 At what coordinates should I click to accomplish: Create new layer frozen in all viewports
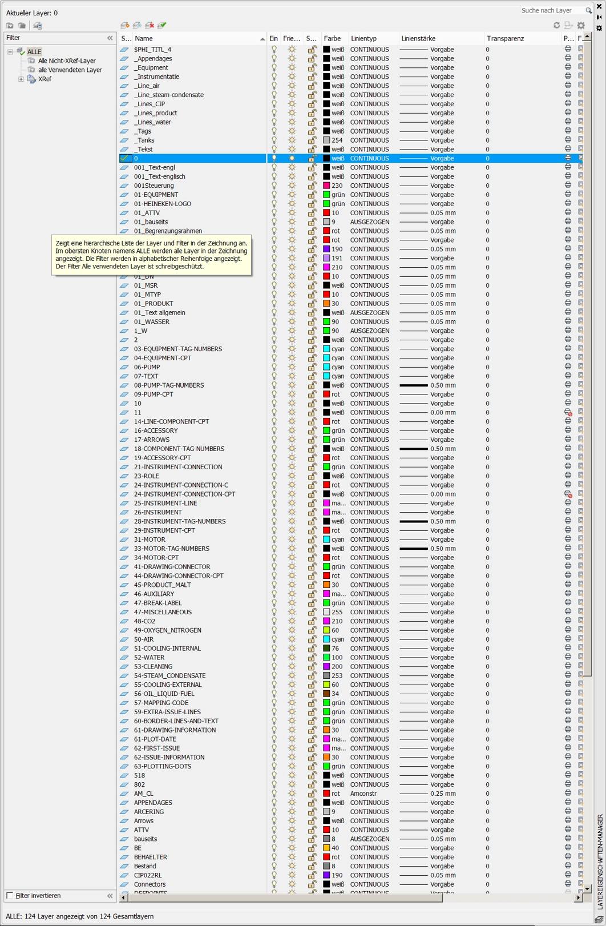(x=138, y=25)
